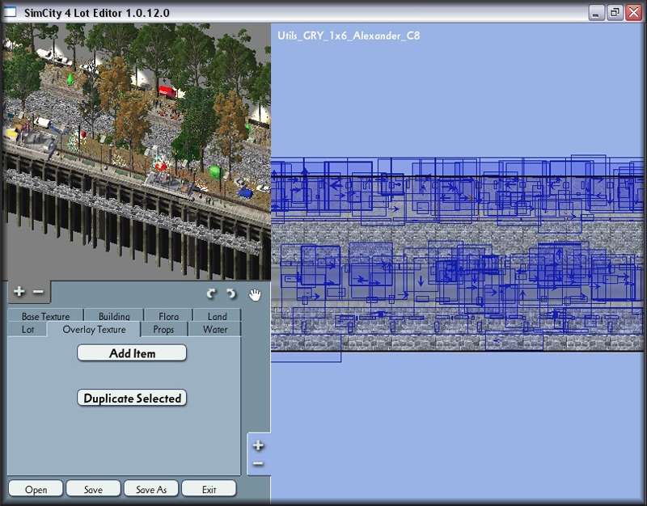Select the Overlay Texture tab

(94, 330)
